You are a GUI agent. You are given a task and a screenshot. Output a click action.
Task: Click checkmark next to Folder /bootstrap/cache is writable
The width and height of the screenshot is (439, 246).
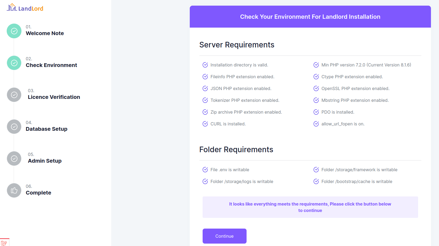pos(316,181)
